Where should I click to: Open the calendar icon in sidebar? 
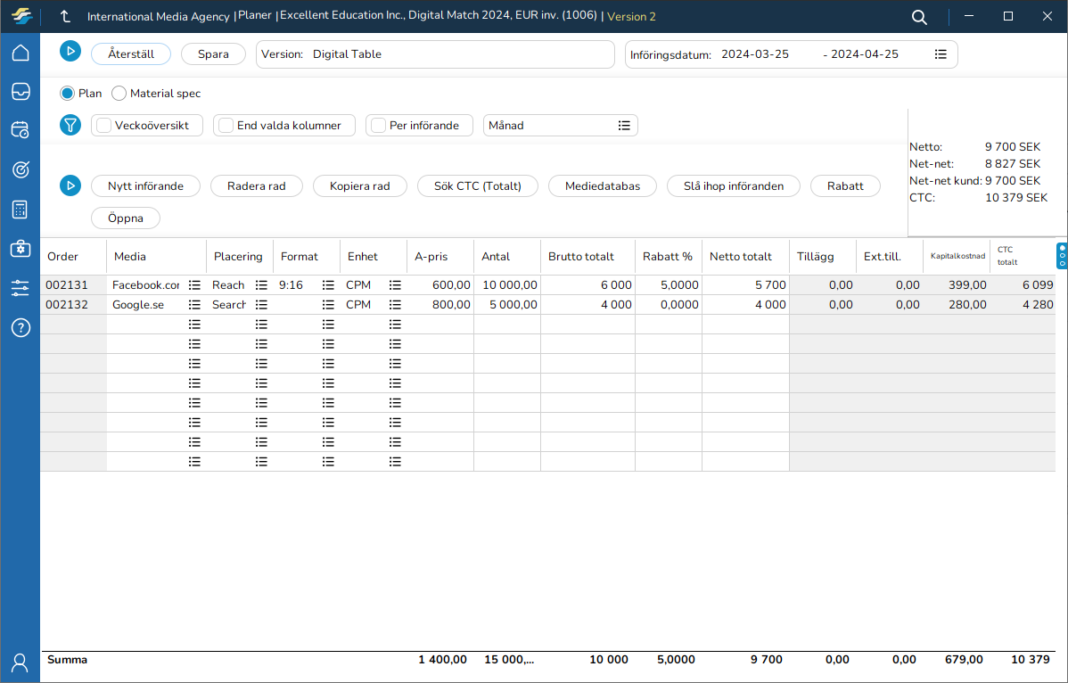tap(20, 130)
